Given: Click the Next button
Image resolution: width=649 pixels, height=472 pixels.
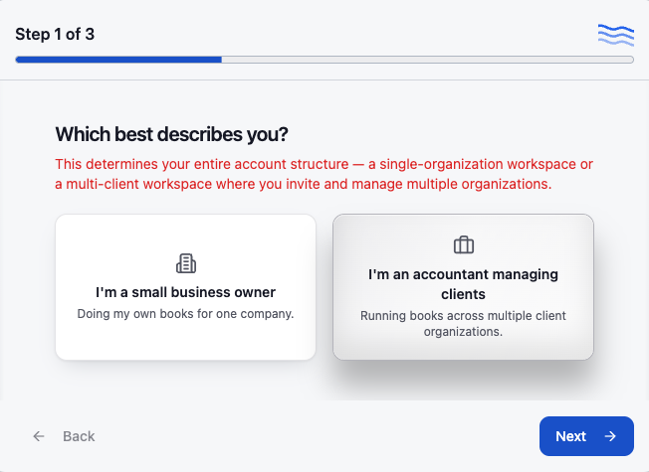Looking at the screenshot, I should click(x=586, y=436).
